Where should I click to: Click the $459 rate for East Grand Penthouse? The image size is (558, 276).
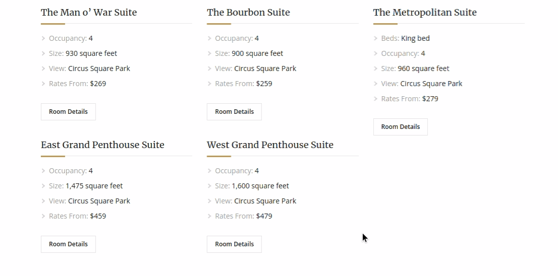tap(98, 216)
